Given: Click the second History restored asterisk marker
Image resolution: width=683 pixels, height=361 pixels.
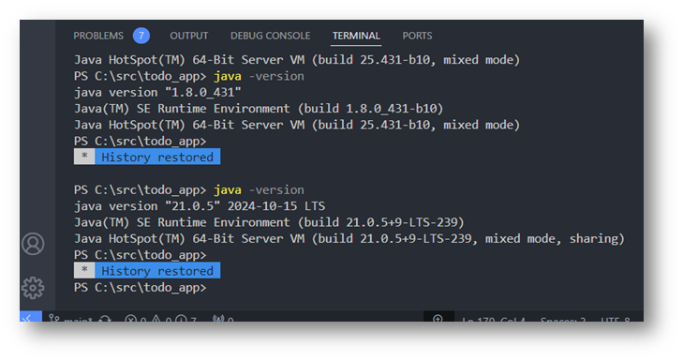Looking at the screenshot, I should click(x=84, y=271).
